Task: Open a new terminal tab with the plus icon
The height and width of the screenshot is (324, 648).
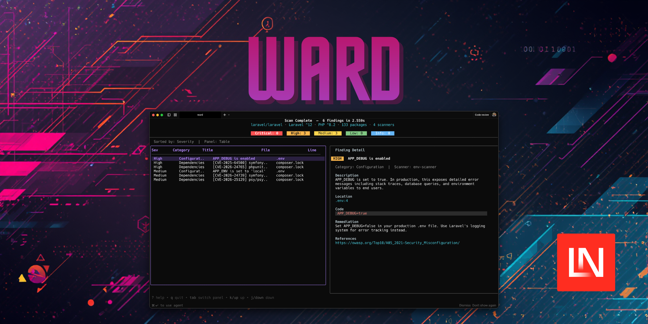Action: coord(224,115)
